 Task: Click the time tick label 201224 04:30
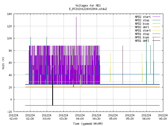click(x=96, y=117)
